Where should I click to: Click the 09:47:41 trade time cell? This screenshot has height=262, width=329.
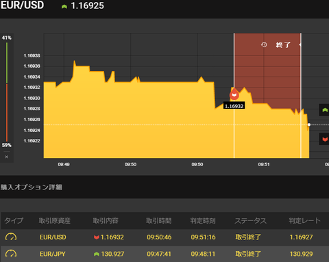[x=159, y=254]
